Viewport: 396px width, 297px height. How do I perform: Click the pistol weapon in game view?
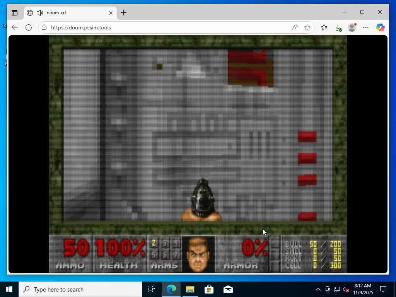coord(201,200)
